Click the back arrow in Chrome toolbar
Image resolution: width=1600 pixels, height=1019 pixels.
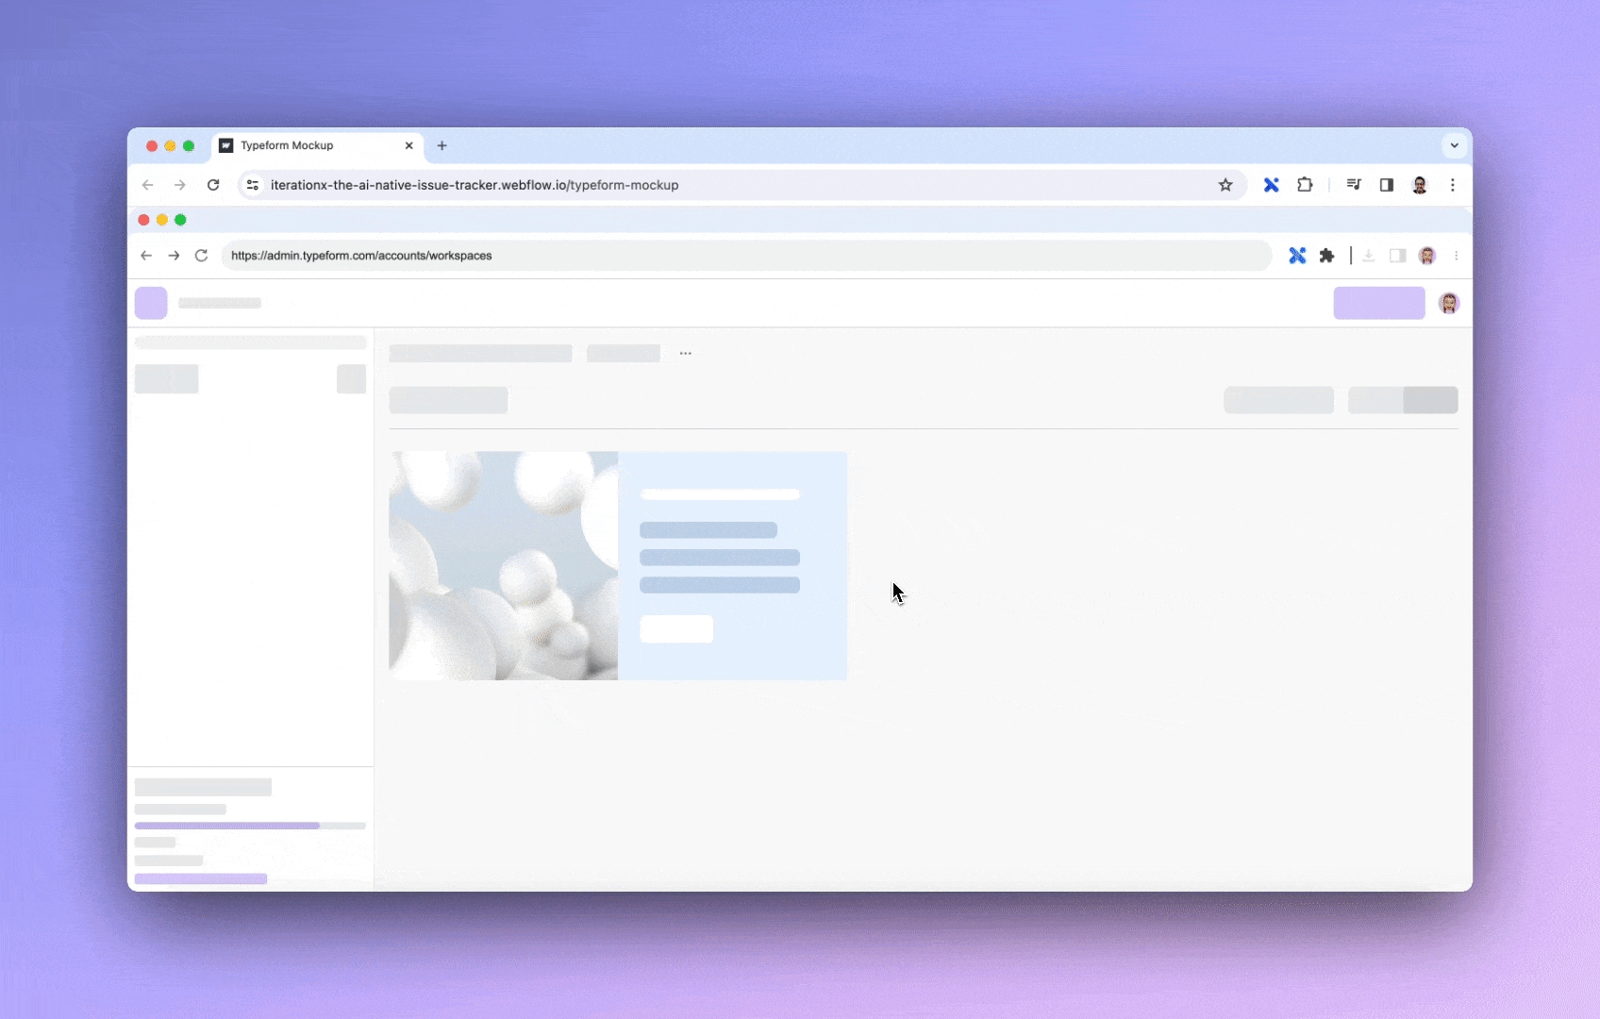click(x=148, y=185)
